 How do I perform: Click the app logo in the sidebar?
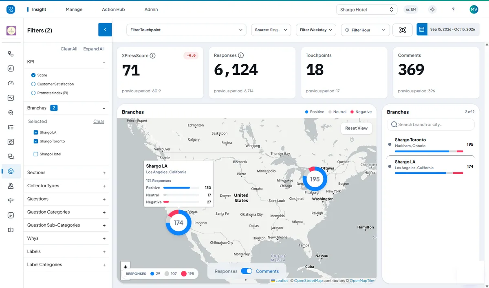(11, 9)
